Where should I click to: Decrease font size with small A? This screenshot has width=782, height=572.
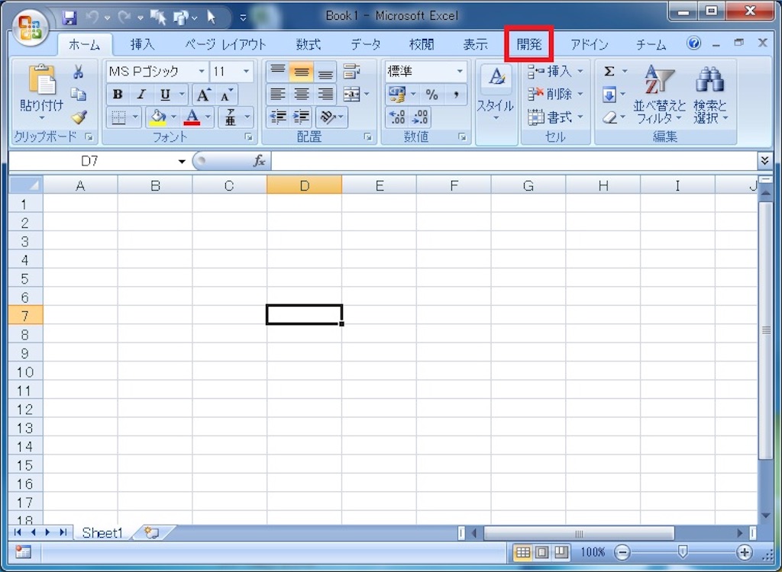pyautogui.click(x=226, y=94)
